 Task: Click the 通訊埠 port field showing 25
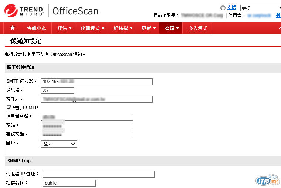pos(58,90)
